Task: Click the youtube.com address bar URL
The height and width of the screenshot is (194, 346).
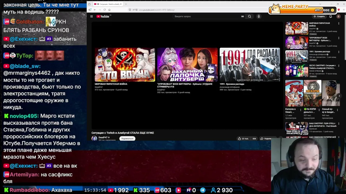Action: click(x=157, y=10)
